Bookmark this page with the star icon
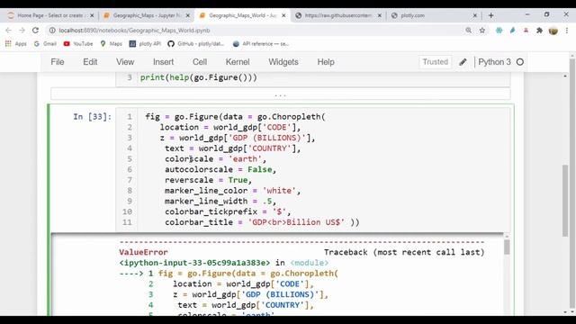Image resolution: width=576 pixels, height=324 pixels. coord(482,31)
